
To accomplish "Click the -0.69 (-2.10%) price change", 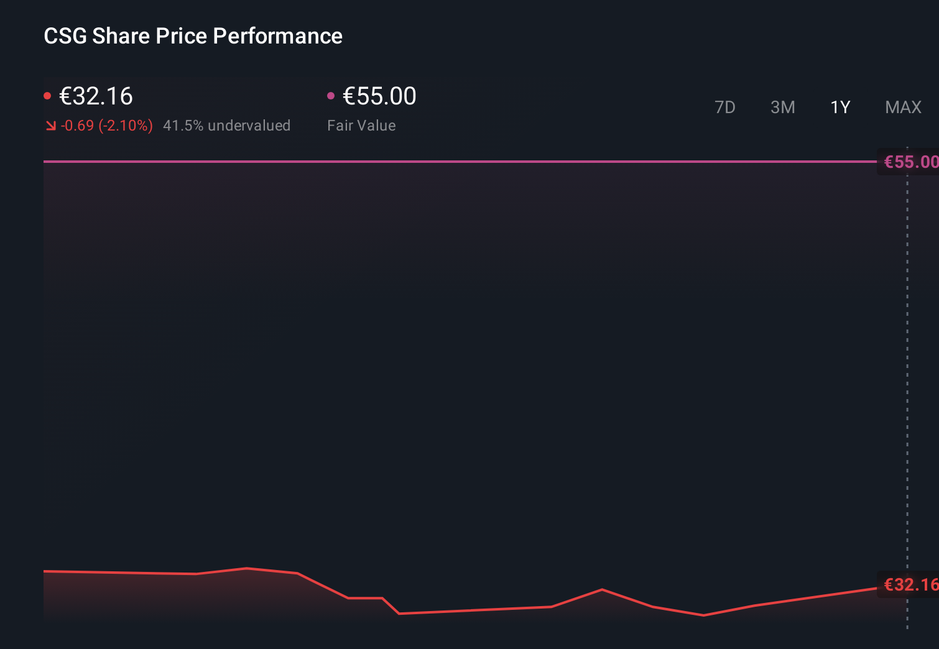I will coord(107,126).
